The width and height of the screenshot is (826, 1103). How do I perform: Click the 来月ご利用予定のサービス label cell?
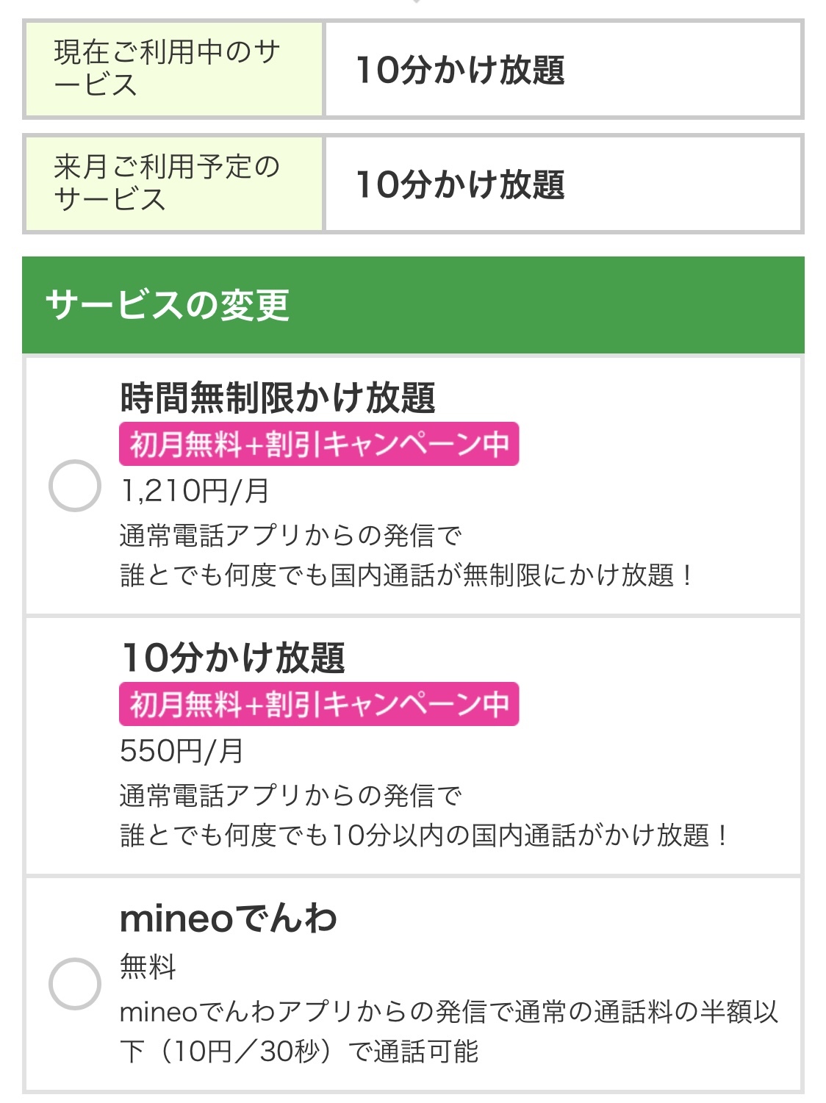click(x=174, y=184)
